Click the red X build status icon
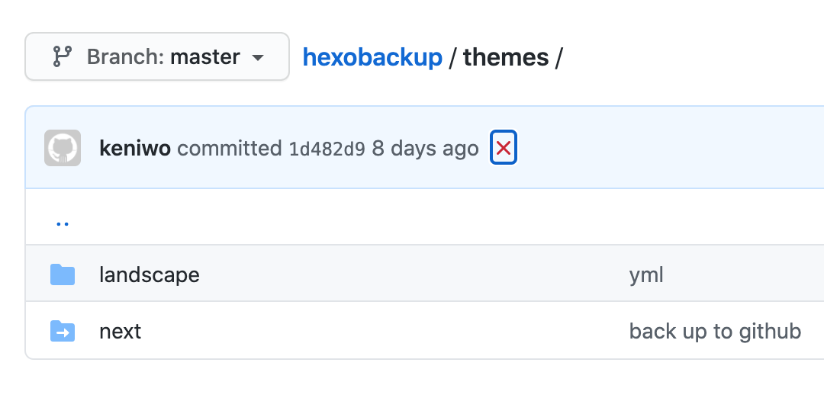Screen dimensions: 824x398 click(x=504, y=148)
